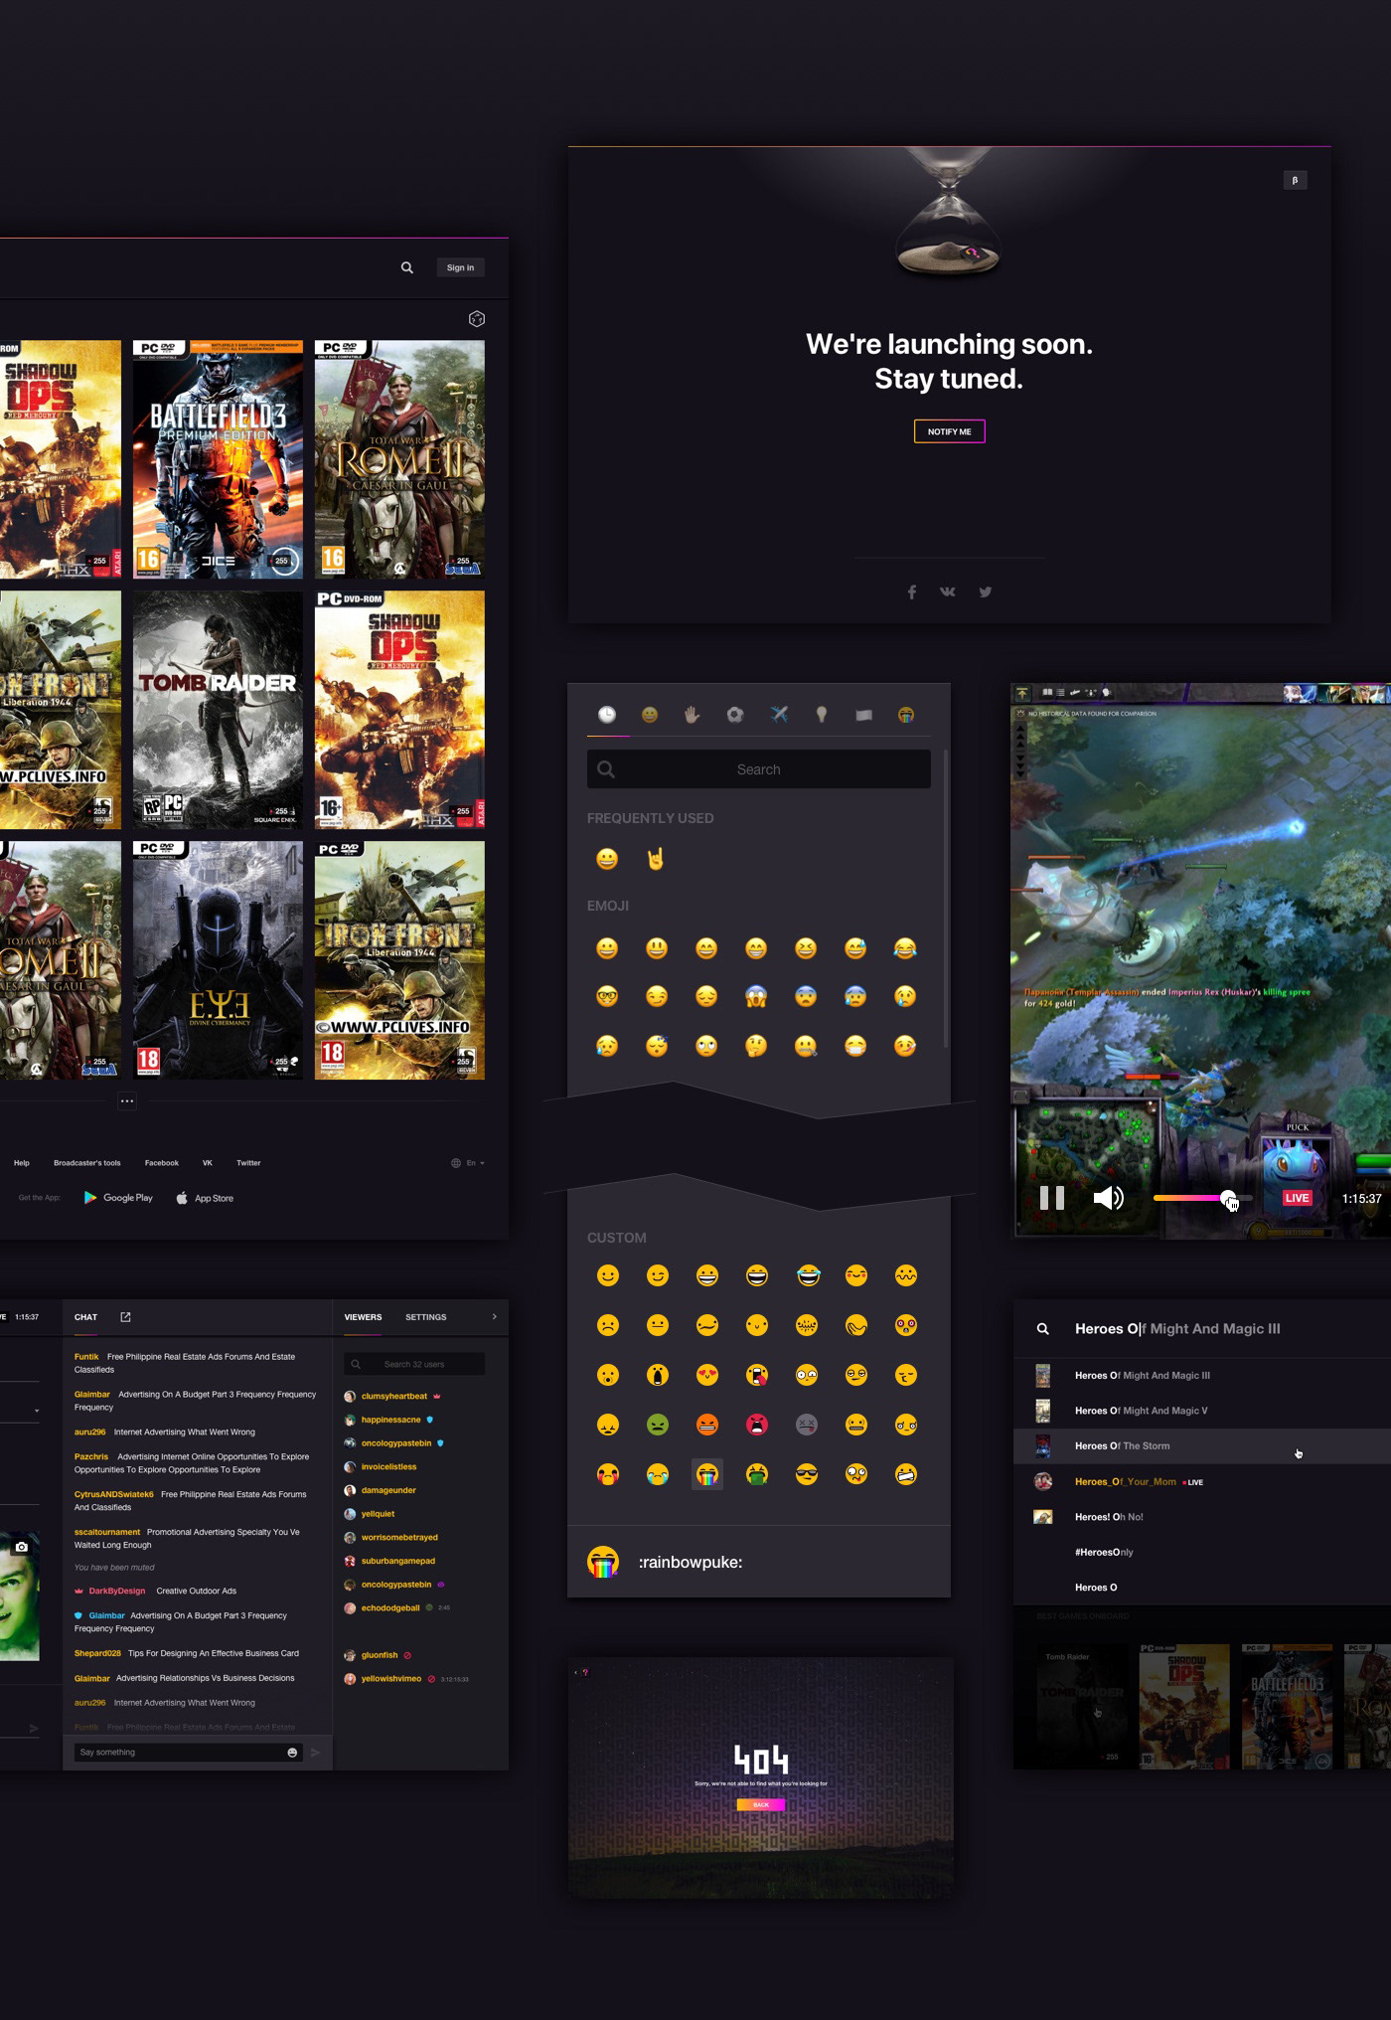Pause the video stream

(x=1051, y=1198)
